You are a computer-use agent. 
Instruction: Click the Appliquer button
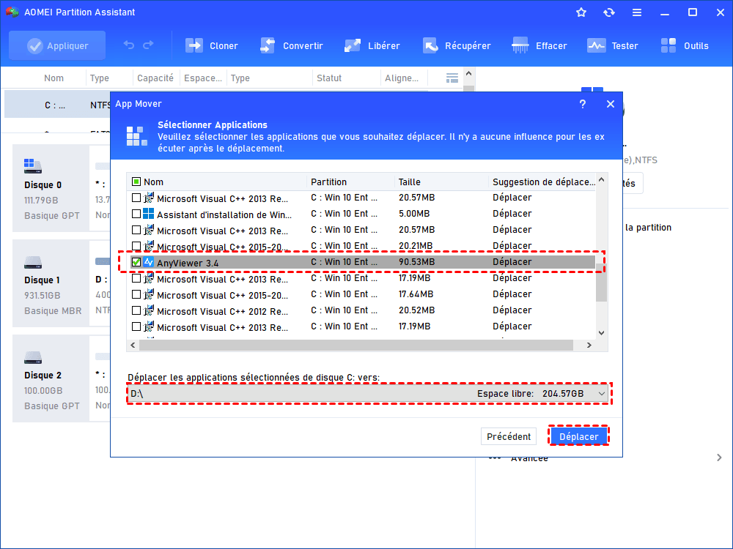coord(57,45)
